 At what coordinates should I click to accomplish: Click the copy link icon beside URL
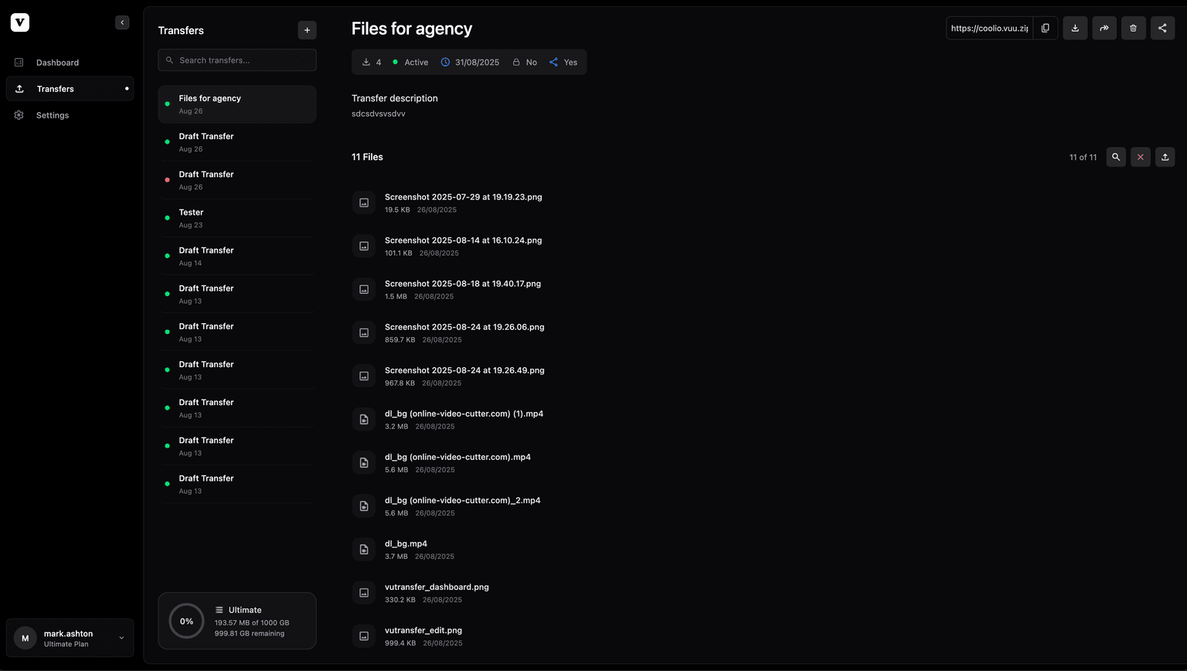[x=1045, y=29]
